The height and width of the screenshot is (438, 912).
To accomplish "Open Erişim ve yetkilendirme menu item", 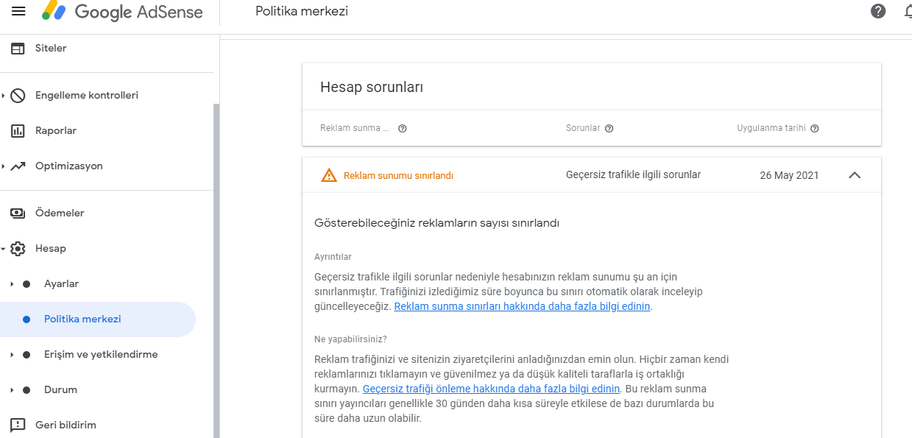I will (x=101, y=355).
